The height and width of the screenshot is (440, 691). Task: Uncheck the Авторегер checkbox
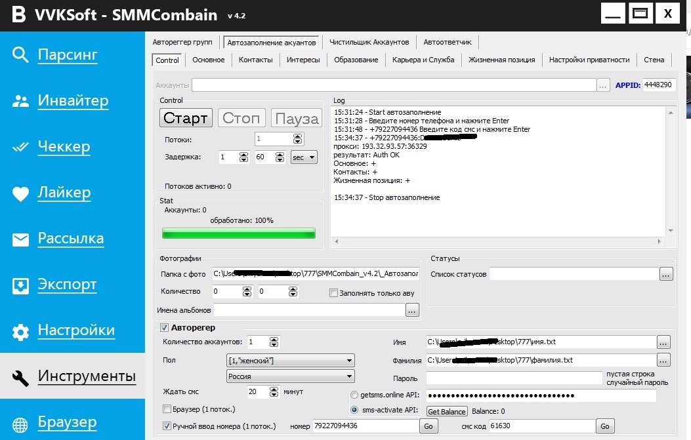pos(164,328)
